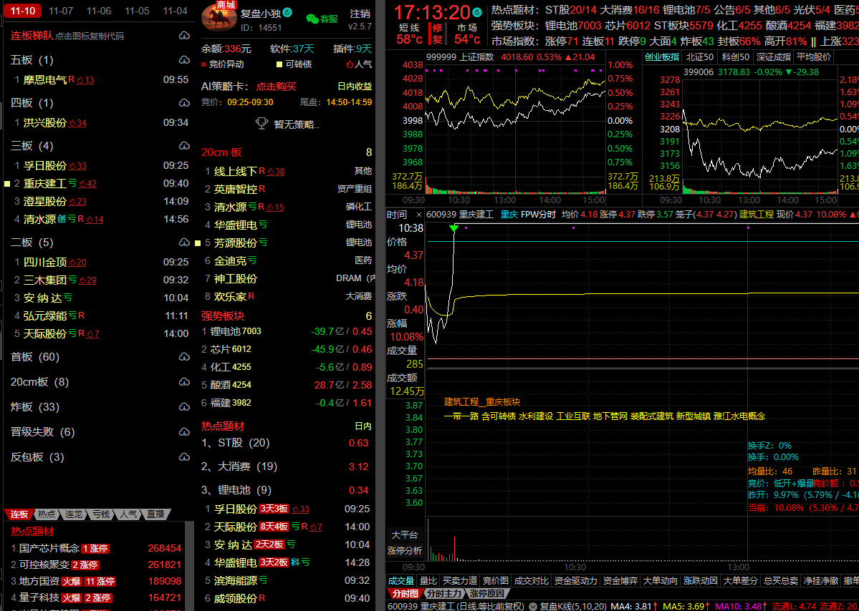Click the cloud copy icon beside 五板
This screenshot has width=859, height=611.
[x=183, y=60]
